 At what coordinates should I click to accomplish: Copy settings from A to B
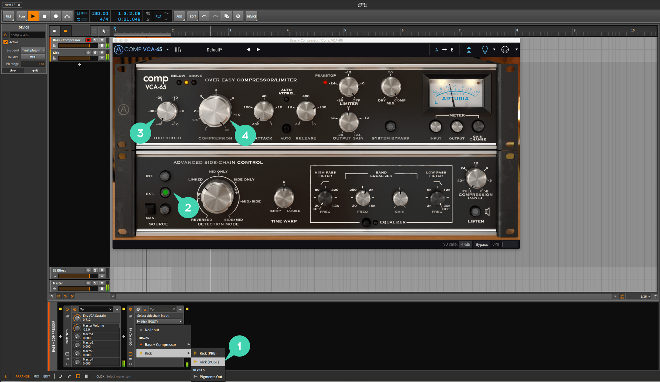444,50
